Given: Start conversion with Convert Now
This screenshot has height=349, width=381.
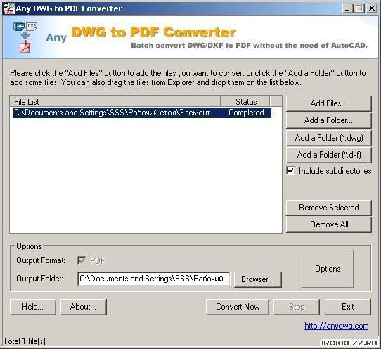Looking at the screenshot, I should pyautogui.click(x=238, y=307).
